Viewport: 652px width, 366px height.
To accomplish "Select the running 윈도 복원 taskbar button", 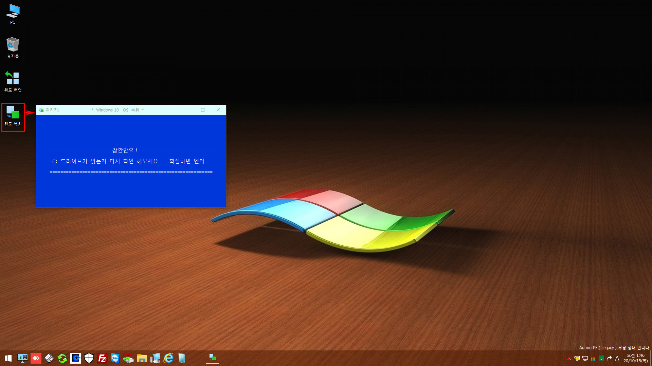I will (213, 358).
